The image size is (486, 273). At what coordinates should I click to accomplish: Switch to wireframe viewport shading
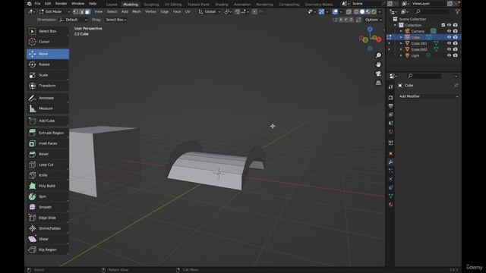click(x=356, y=12)
